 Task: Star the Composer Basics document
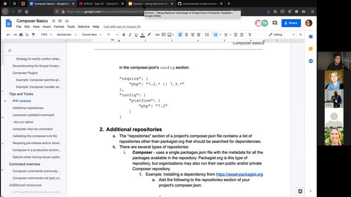54,21
